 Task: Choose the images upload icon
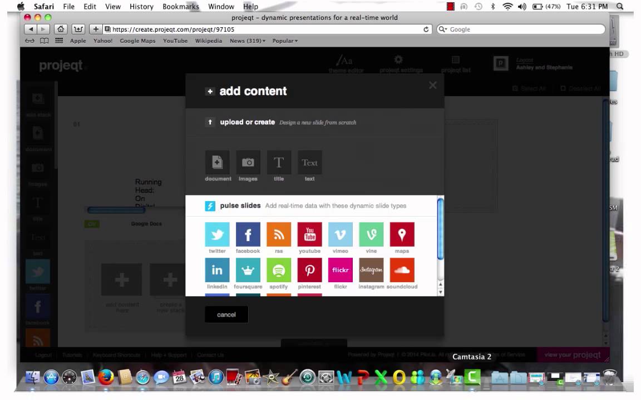248,162
